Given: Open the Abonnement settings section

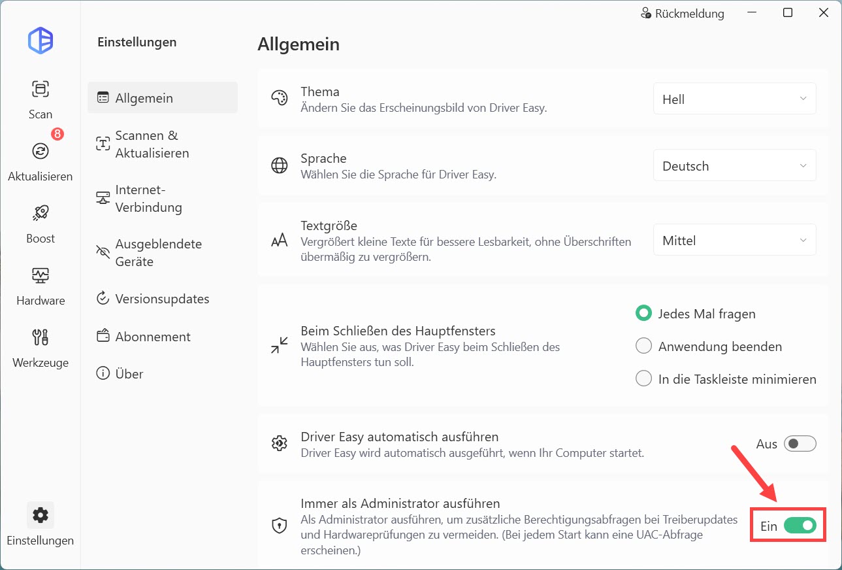Looking at the screenshot, I should point(163,337).
